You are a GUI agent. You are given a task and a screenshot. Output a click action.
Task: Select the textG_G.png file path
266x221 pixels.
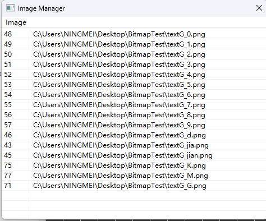point(120,186)
